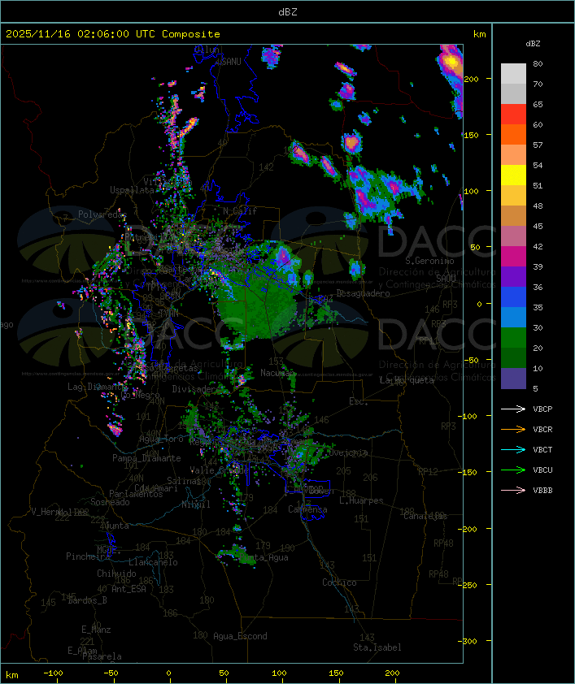Click the Nihuil place label
The height and width of the screenshot is (684, 575).
click(x=196, y=504)
